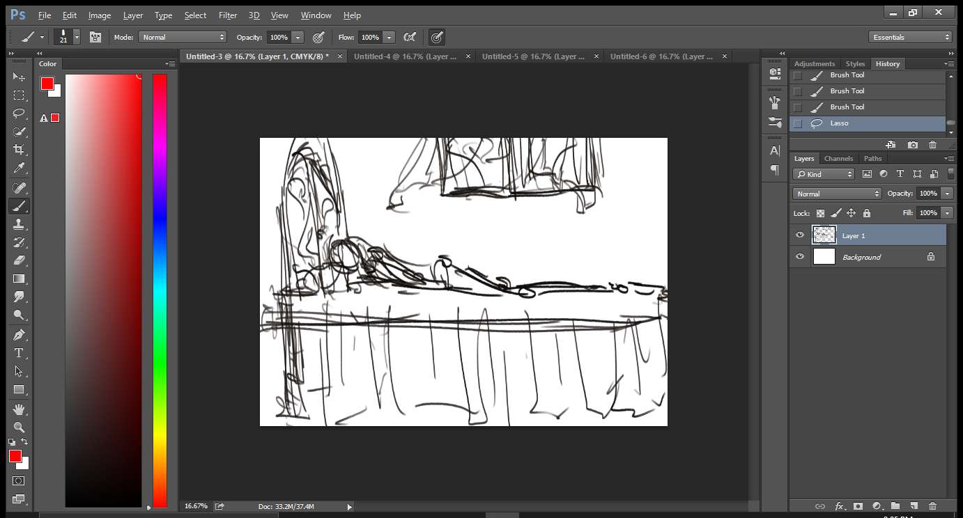Open the layer Kind filter dropdown

(824, 174)
